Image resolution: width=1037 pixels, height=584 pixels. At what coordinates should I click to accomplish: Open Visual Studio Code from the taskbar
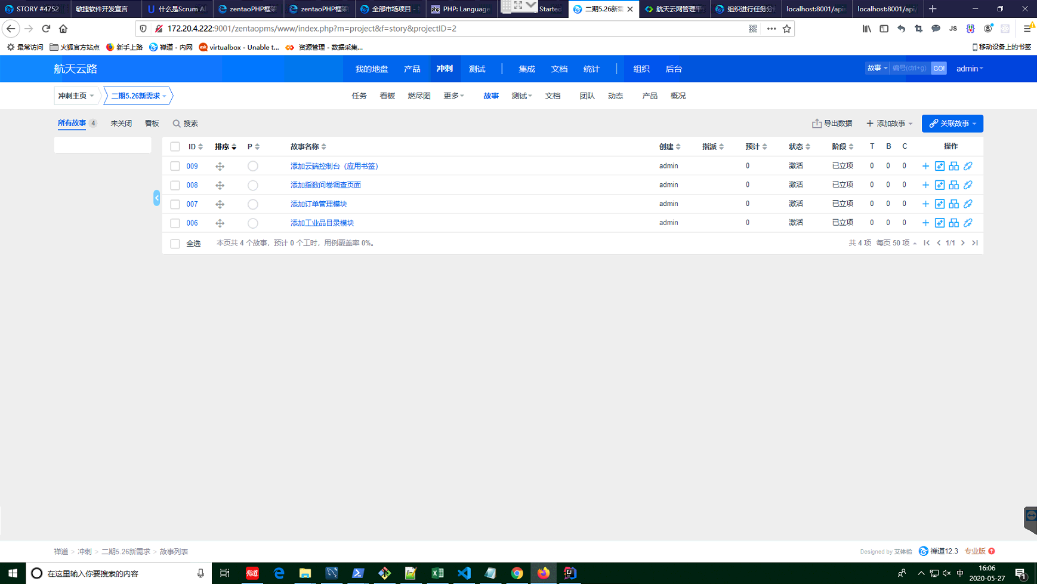pyautogui.click(x=464, y=573)
